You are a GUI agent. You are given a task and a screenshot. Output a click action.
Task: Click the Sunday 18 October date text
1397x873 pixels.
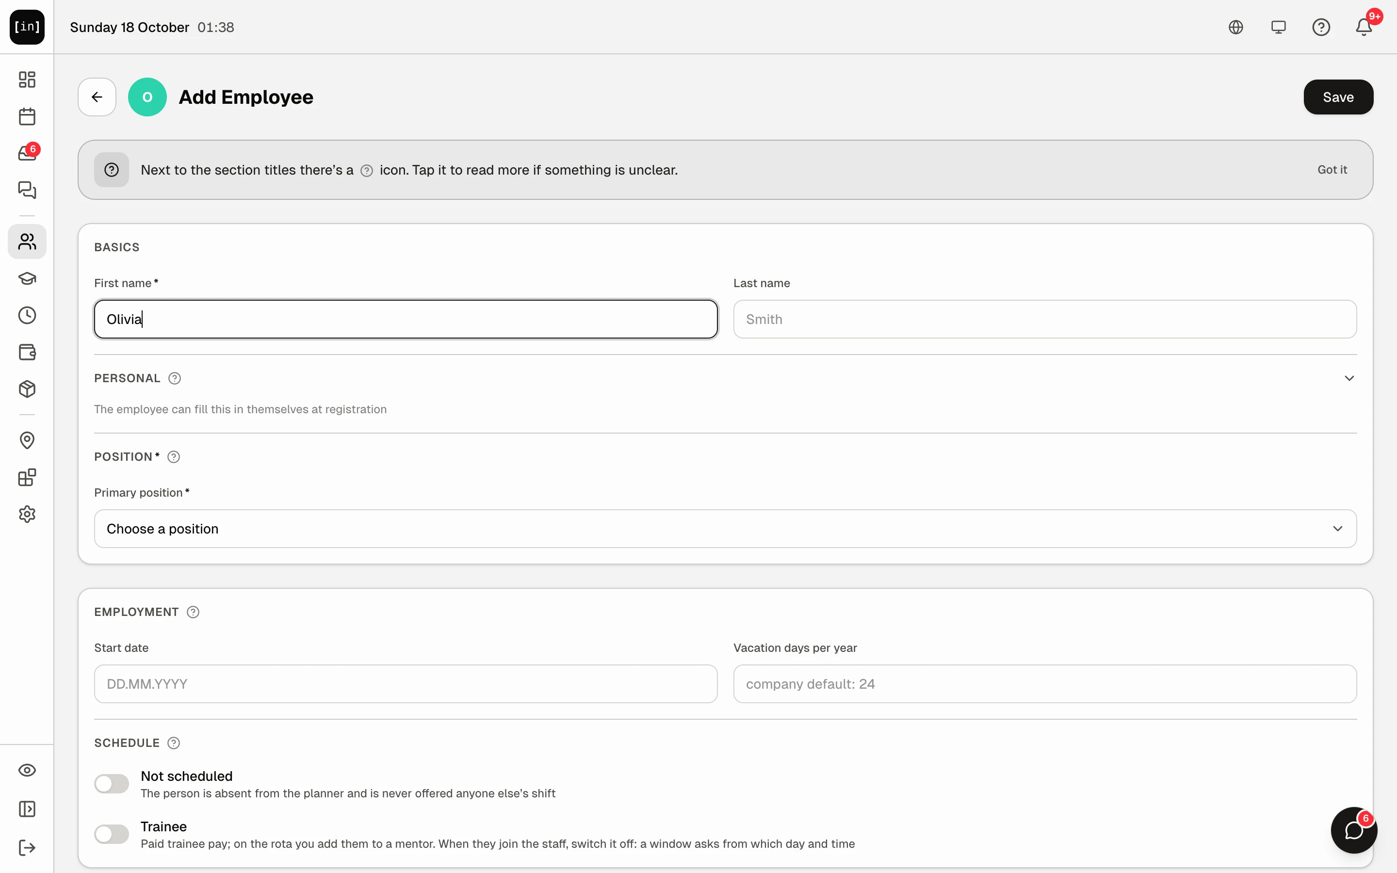(x=130, y=27)
